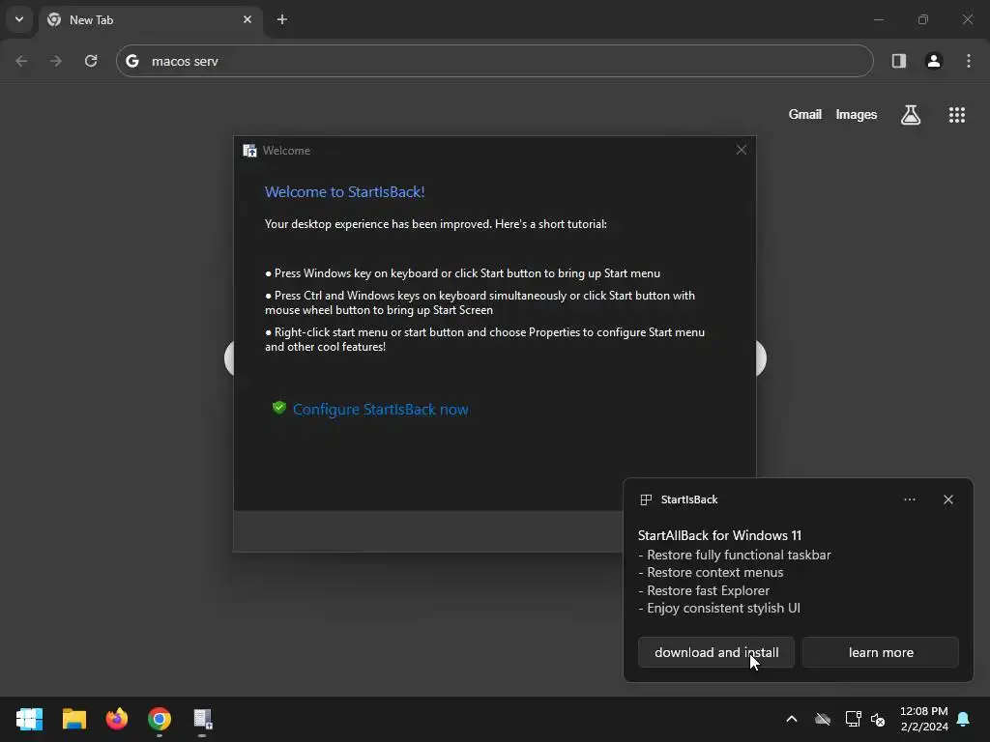The image size is (990, 742).
Task: Open notification options three-dot menu
Action: pyautogui.click(x=909, y=499)
